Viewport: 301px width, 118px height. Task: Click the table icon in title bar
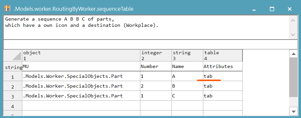(x=7, y=8)
